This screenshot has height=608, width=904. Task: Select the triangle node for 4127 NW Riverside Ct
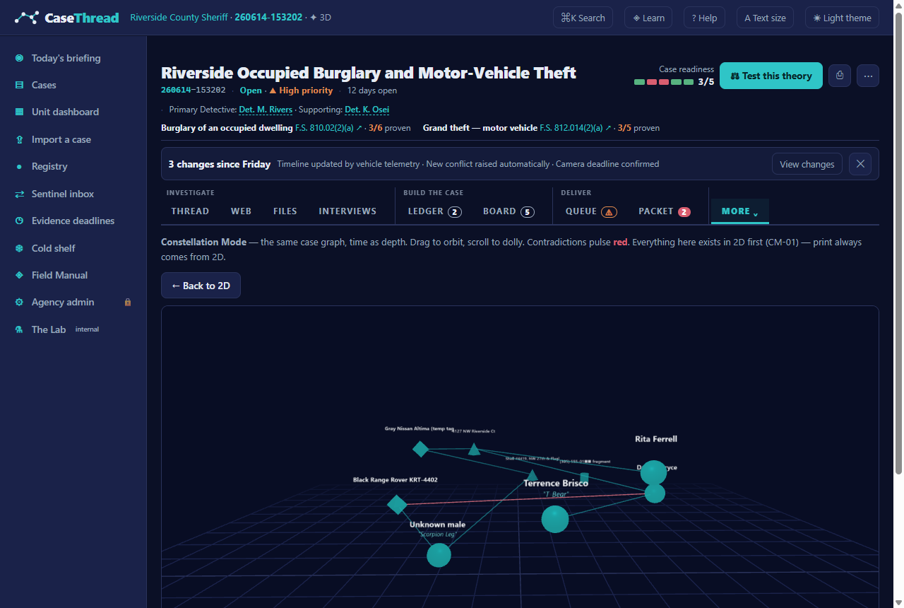[474, 449]
